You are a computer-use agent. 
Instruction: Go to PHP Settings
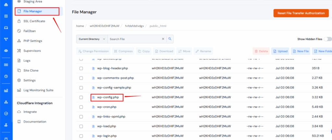coord(33,41)
